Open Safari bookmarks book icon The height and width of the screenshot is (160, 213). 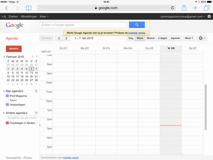28,8
